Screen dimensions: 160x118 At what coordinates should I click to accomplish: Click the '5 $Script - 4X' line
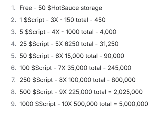68,32
